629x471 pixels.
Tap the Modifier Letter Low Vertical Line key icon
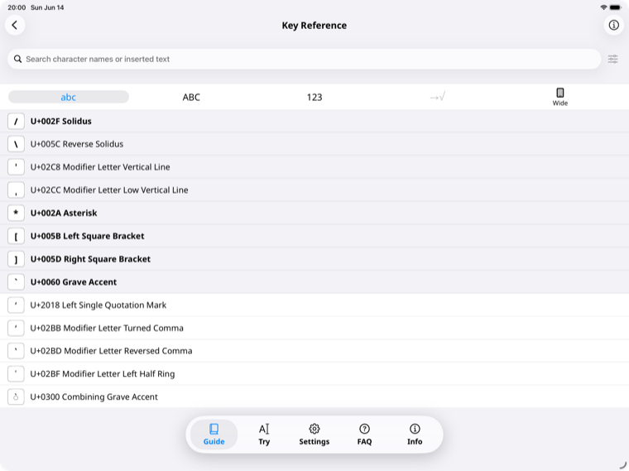point(16,190)
